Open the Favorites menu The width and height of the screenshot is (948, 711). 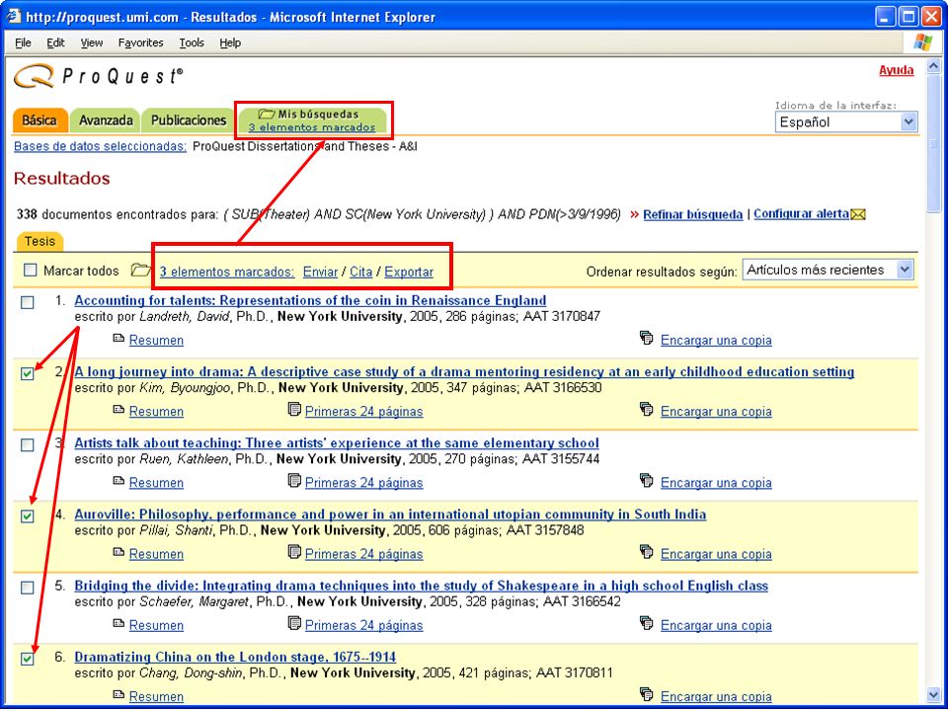pyautogui.click(x=141, y=42)
